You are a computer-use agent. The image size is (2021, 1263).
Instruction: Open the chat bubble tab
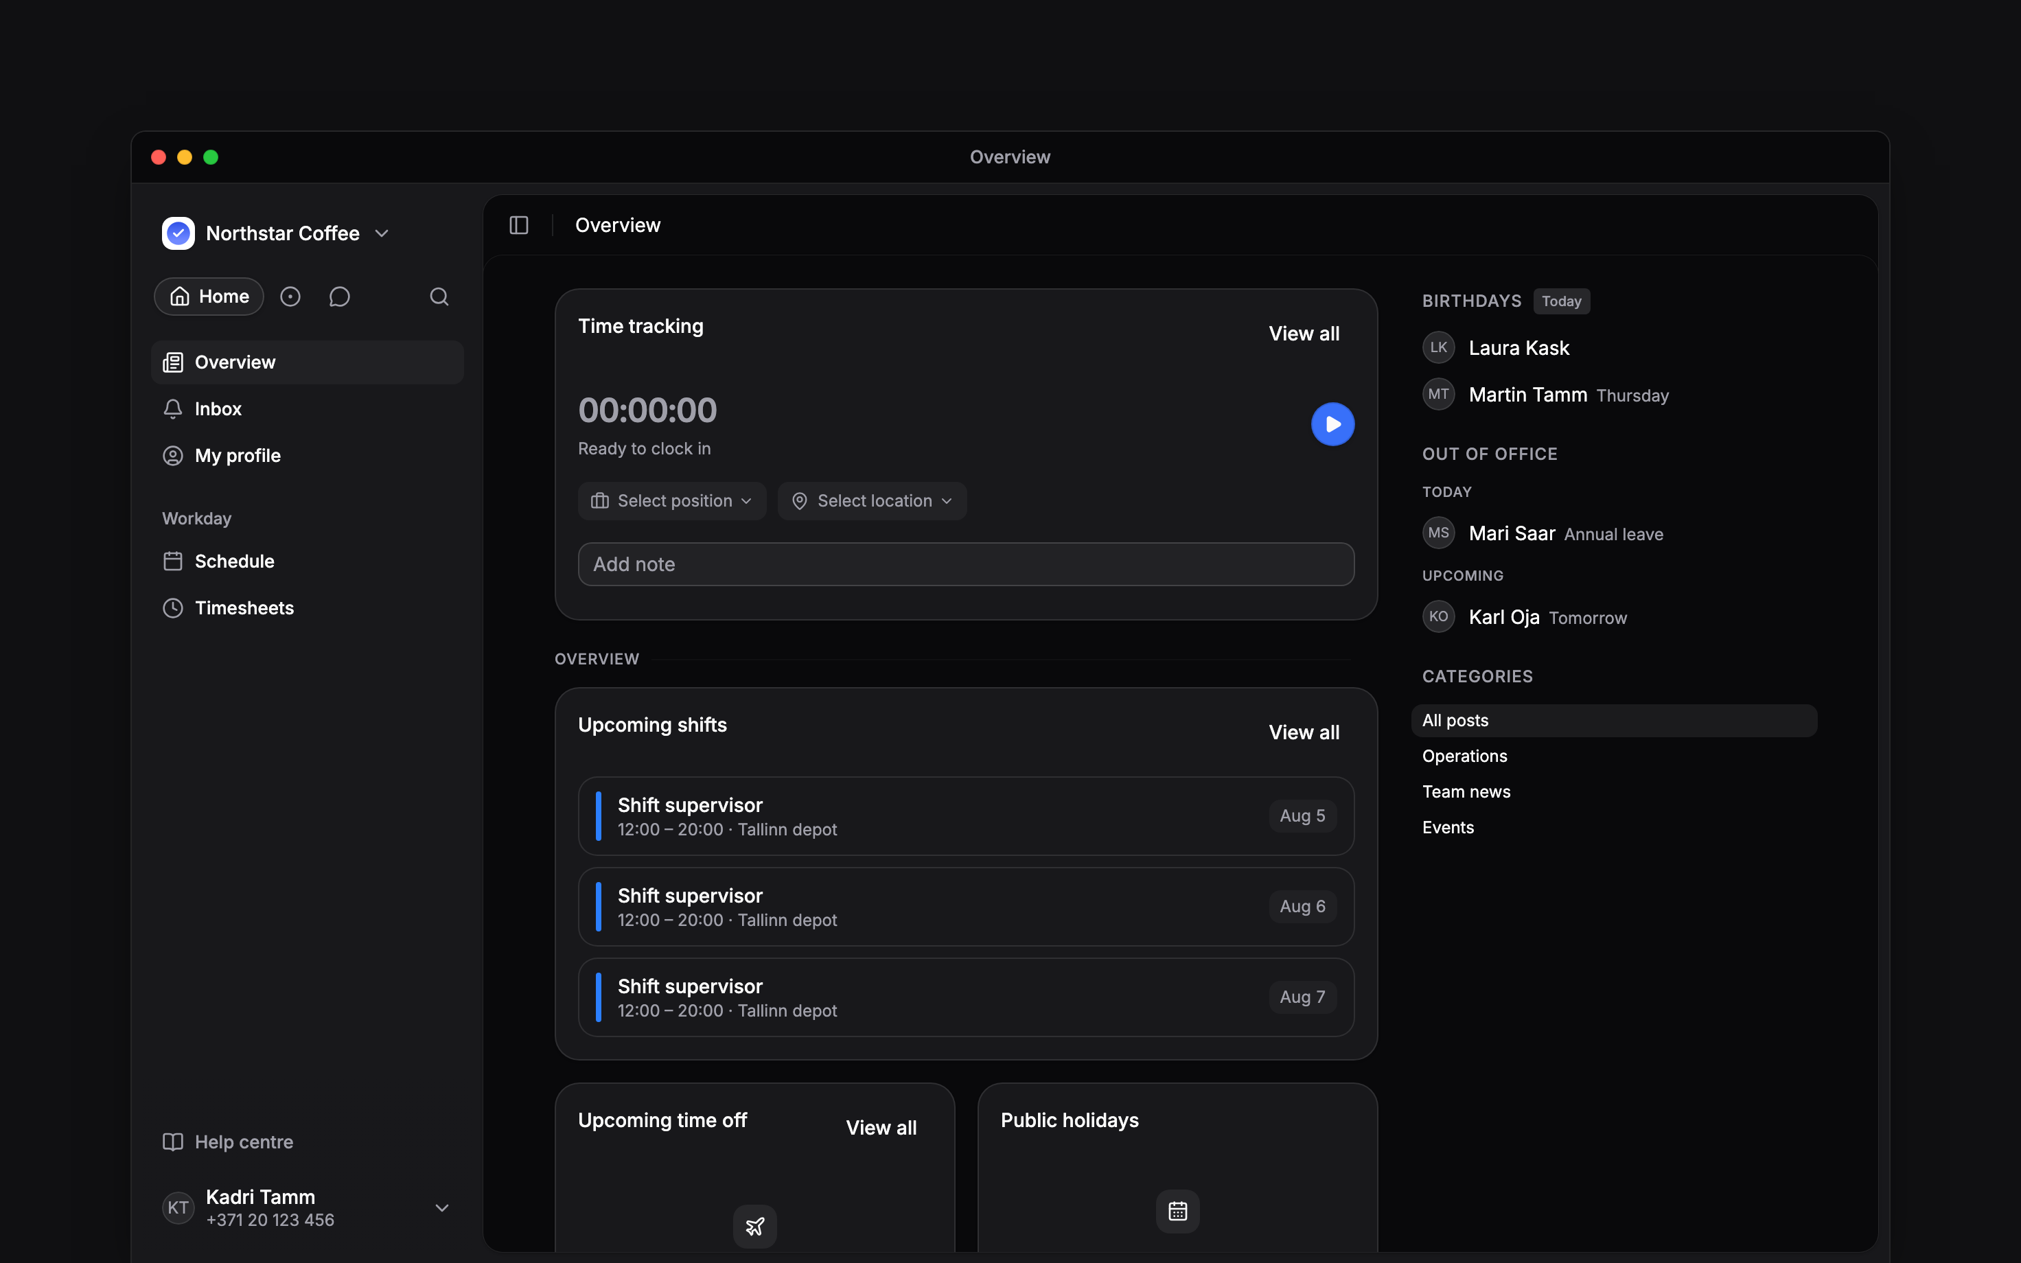click(339, 297)
